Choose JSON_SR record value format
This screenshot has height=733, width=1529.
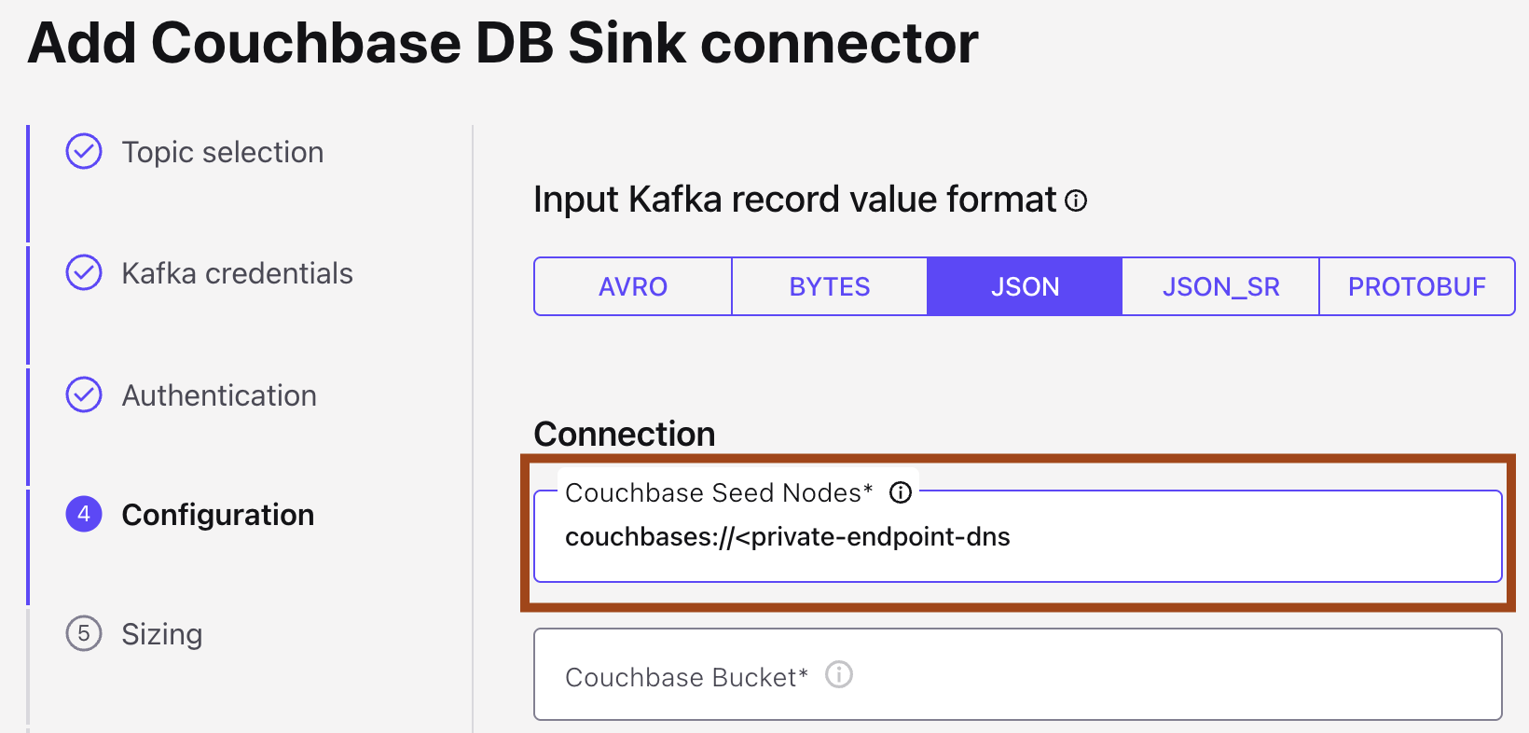point(1220,286)
